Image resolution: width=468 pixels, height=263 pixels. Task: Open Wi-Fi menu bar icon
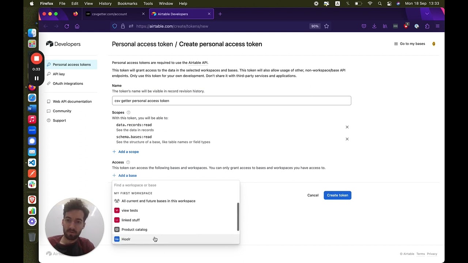370,4
